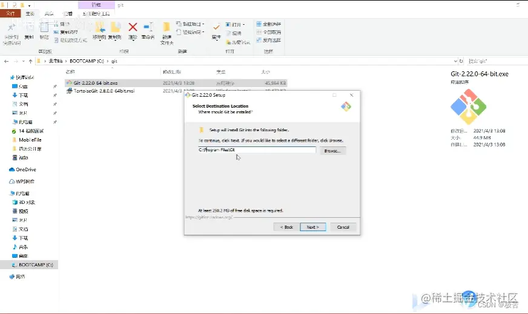The width and height of the screenshot is (528, 314).
Task: Click Browse... in the Git Setup dialog
Action: (x=332, y=151)
